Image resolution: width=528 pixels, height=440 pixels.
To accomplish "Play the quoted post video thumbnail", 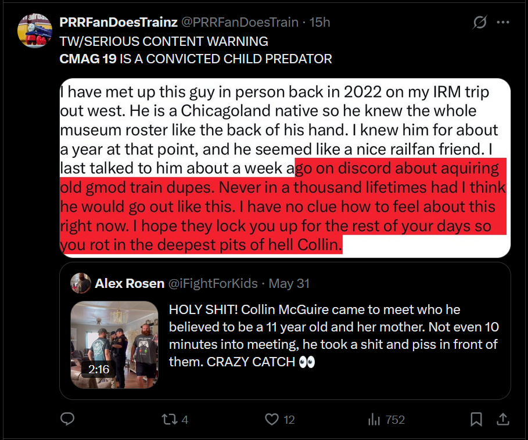I will point(114,345).
